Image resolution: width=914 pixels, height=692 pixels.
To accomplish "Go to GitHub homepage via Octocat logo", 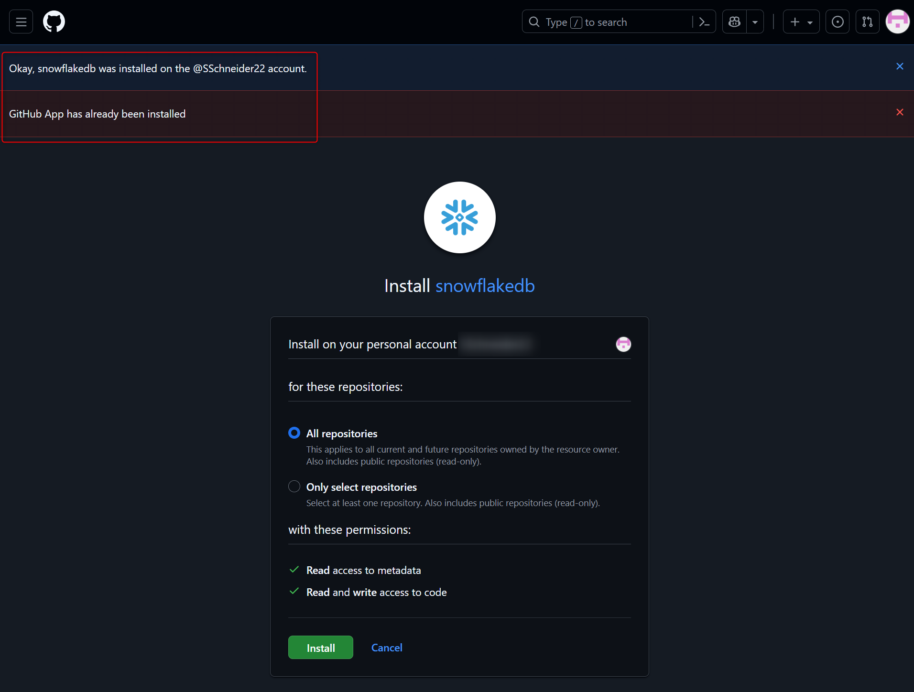I will pos(54,22).
